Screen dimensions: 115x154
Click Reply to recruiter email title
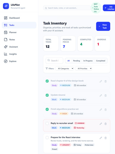tap(62, 123)
